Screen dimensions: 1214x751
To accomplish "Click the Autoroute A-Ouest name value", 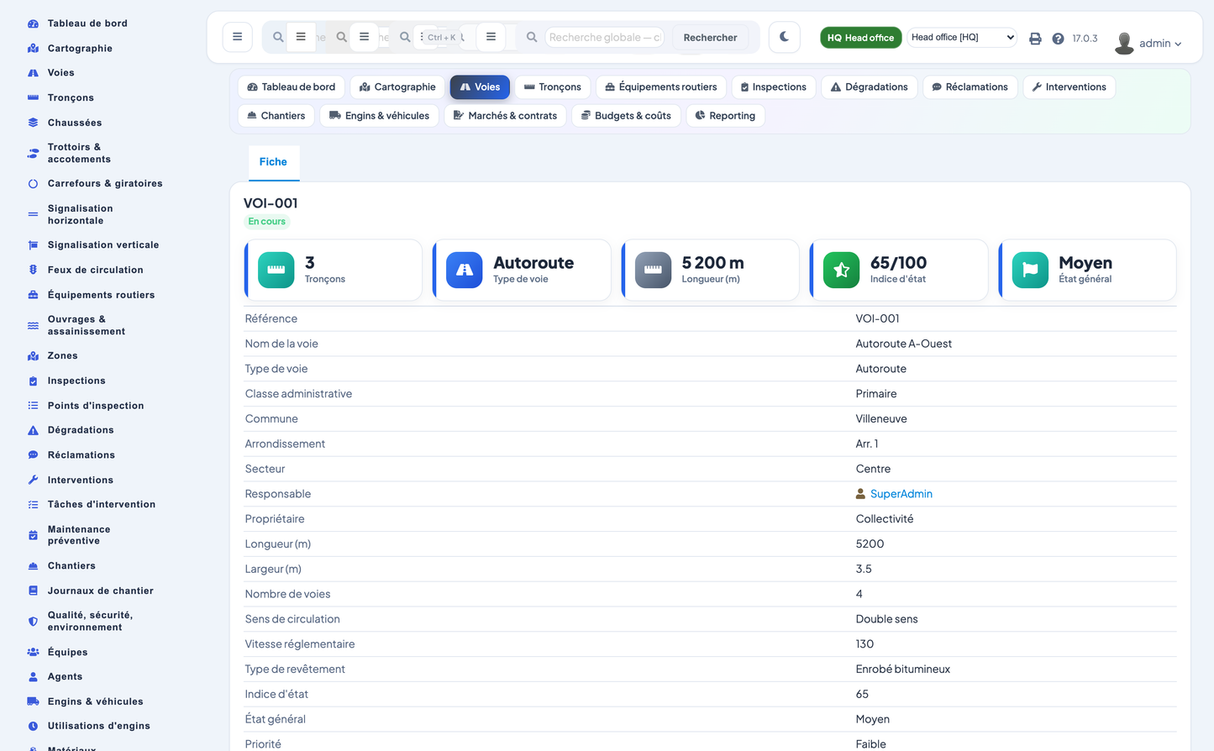I will pyautogui.click(x=903, y=344).
